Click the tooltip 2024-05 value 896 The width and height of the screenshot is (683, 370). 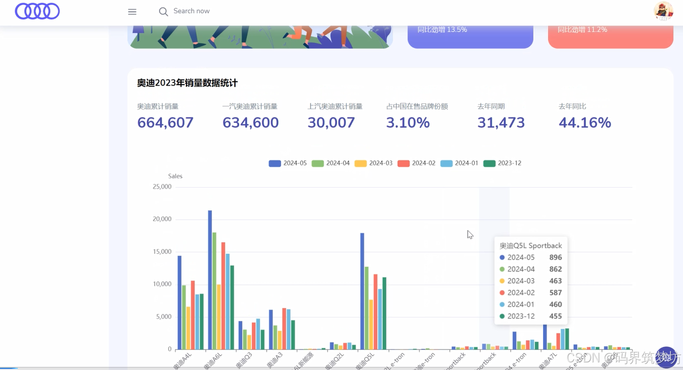(555, 258)
